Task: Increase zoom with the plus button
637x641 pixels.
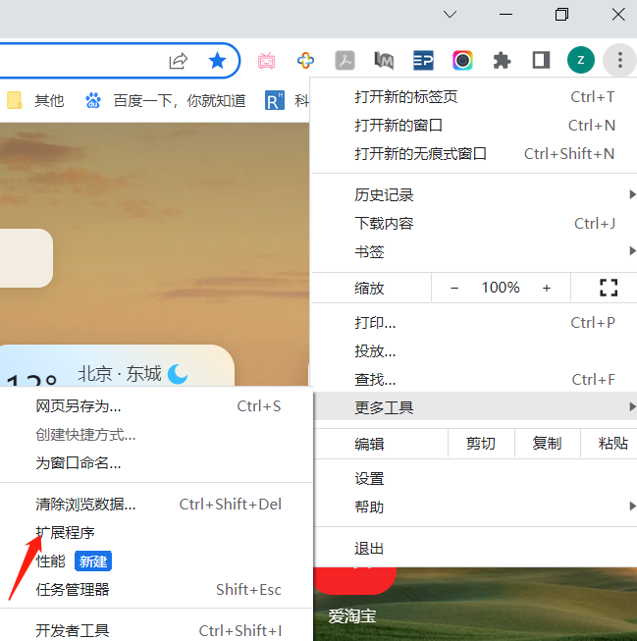Action: coord(547,288)
